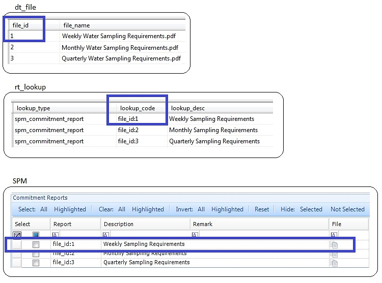382x283 pixels.
Task: Select spm_commitment_report in the file_id:3 row
Action: [x=49, y=141]
